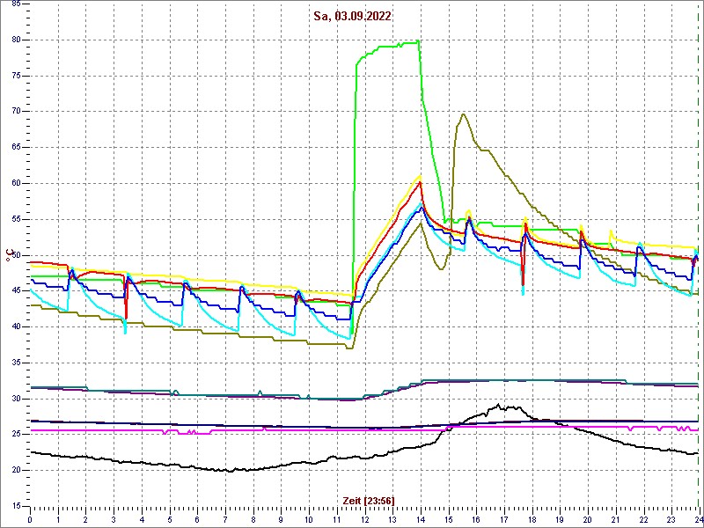704x528 pixels.
Task: Click the hour label '3' on the time axis
Action: coord(114,519)
